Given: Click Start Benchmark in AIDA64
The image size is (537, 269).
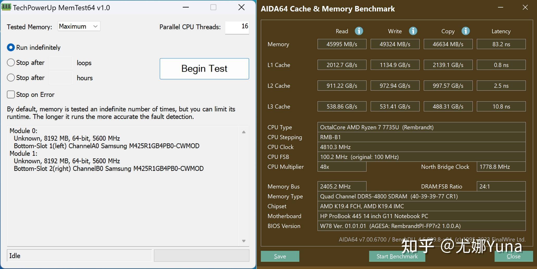Looking at the screenshot, I should point(397,256).
